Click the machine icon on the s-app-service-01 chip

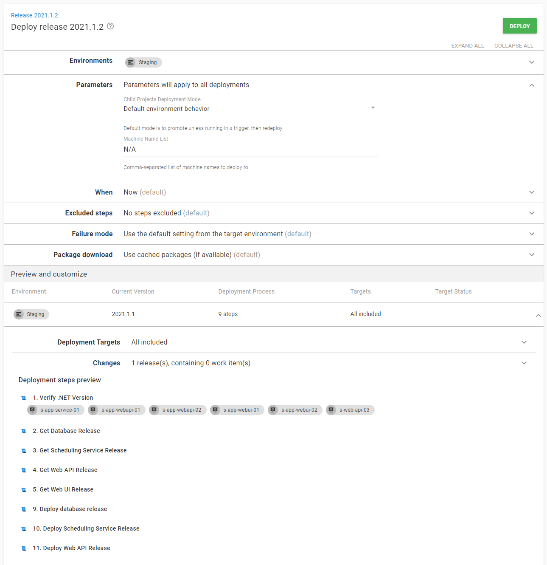pos(32,410)
